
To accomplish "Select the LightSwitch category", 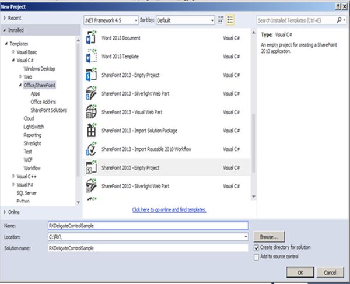I will pyautogui.click(x=34, y=127).
